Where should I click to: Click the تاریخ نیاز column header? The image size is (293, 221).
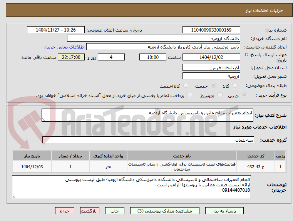point(32,156)
